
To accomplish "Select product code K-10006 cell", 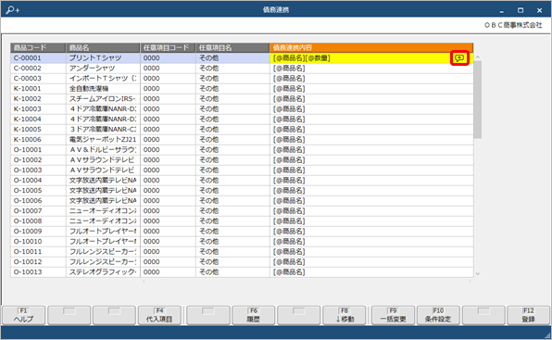I will tap(38, 140).
